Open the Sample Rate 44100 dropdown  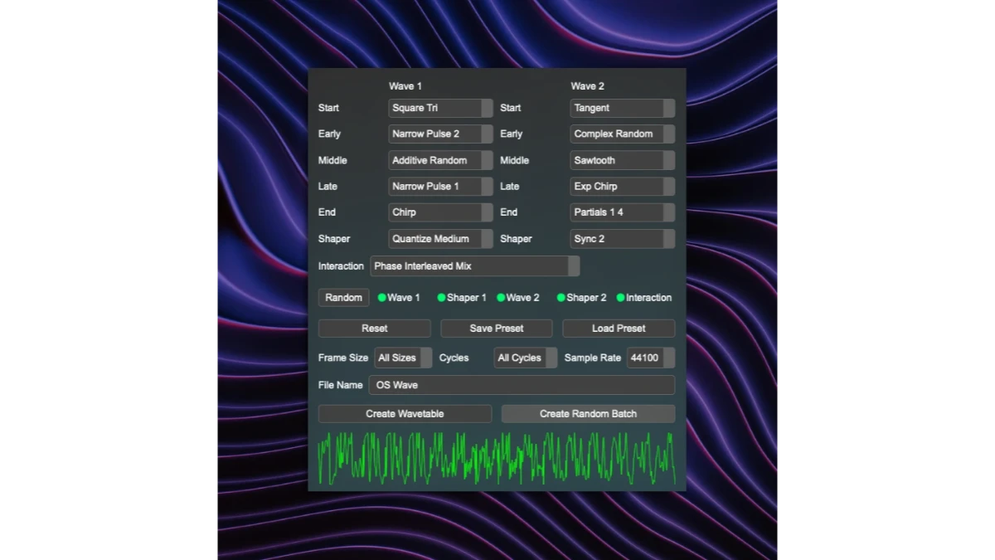point(650,358)
